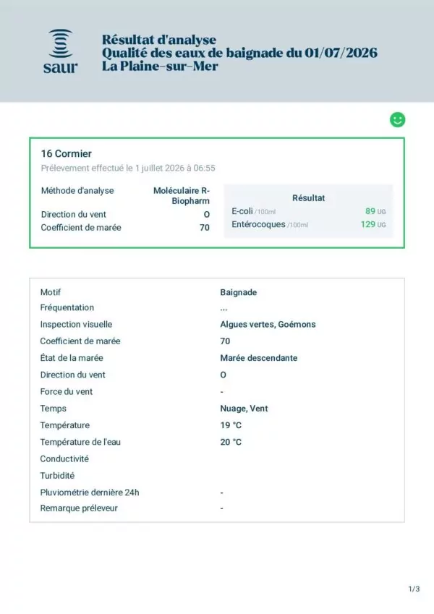The height and width of the screenshot is (614, 434).
Task: Select the "Nuage, Vent" value
Action: pyautogui.click(x=244, y=409)
